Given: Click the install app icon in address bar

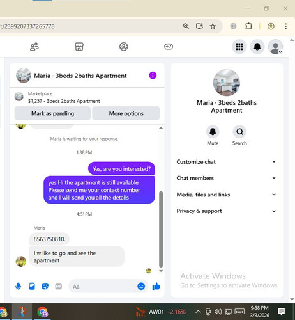Looking at the screenshot, I should tap(199, 26).
